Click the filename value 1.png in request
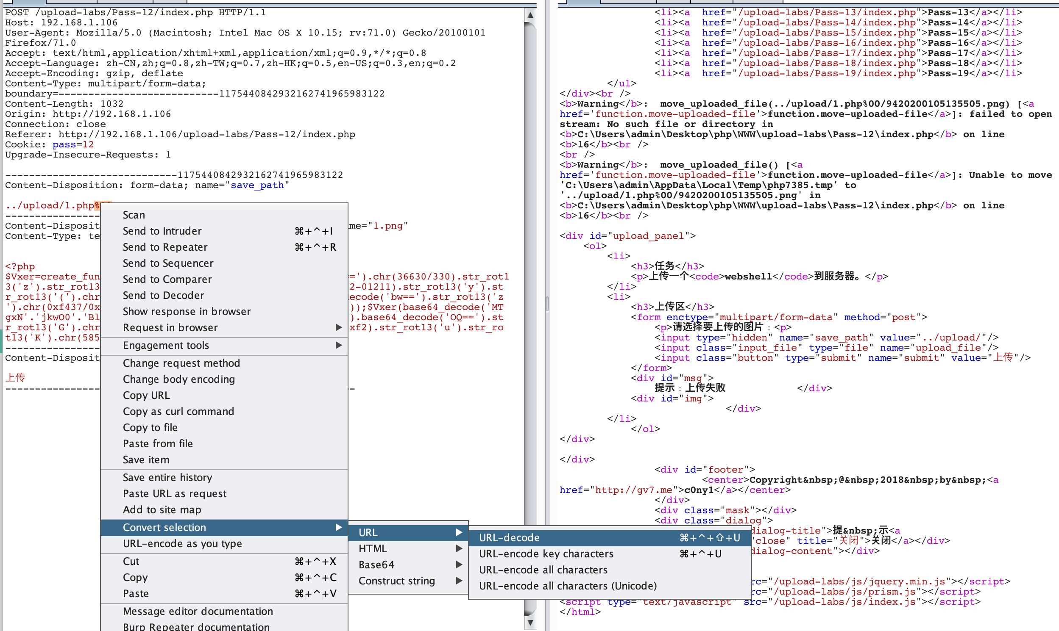The width and height of the screenshot is (1059, 631). tap(388, 226)
